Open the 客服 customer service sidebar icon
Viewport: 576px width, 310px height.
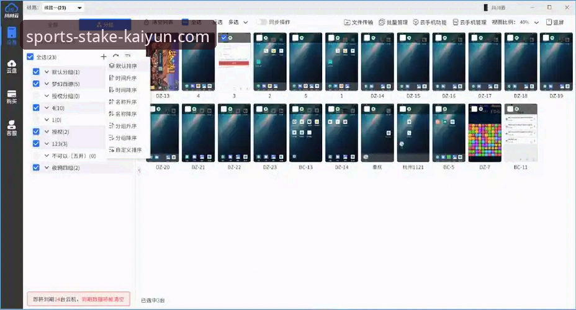pos(11,128)
